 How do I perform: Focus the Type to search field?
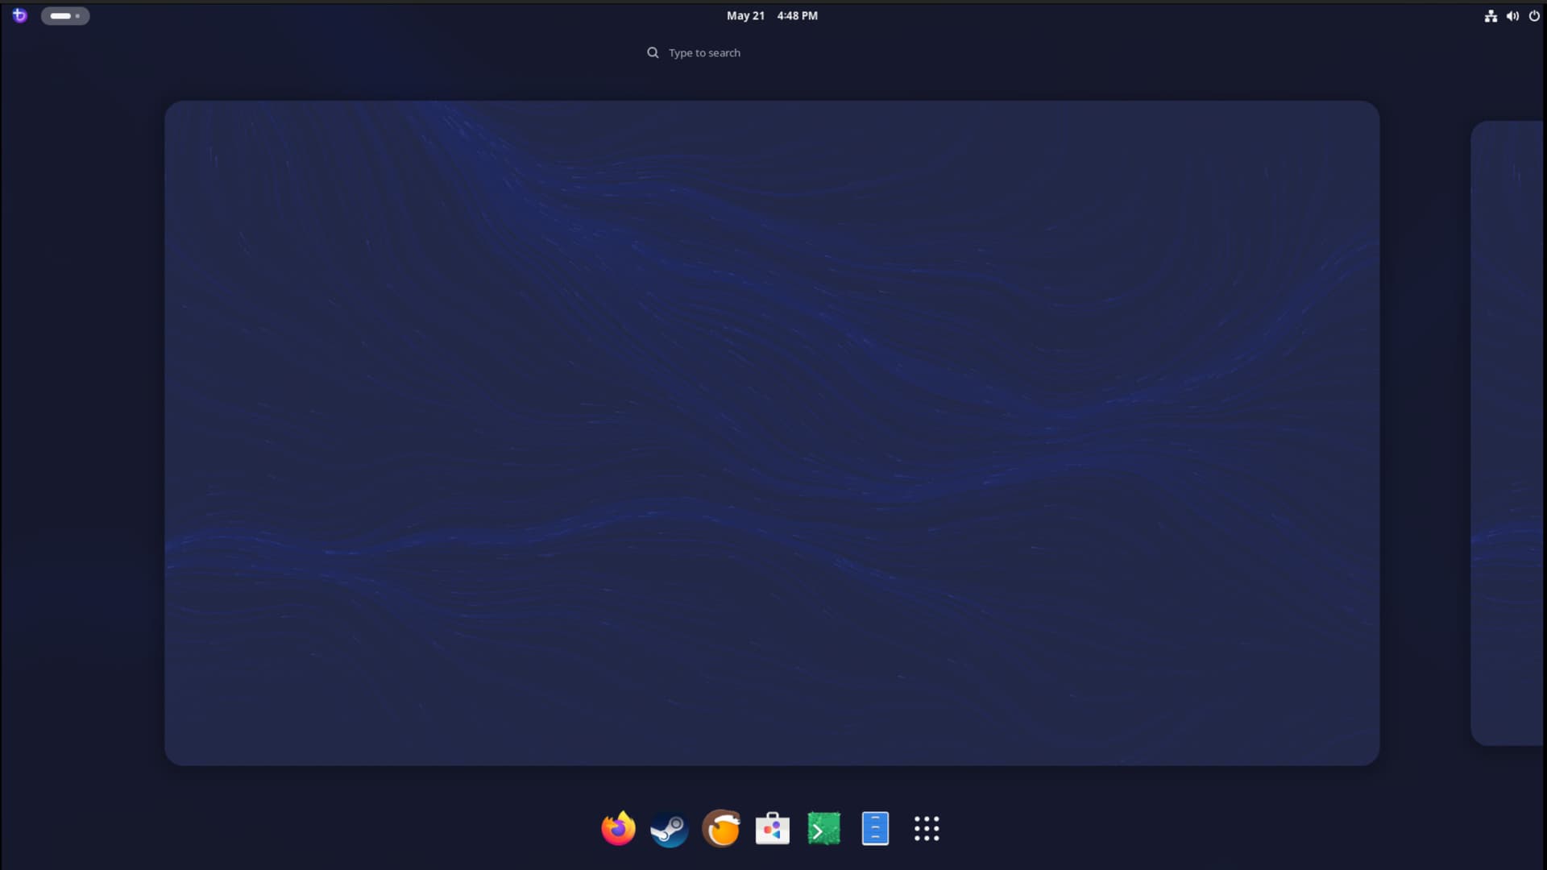tap(773, 53)
